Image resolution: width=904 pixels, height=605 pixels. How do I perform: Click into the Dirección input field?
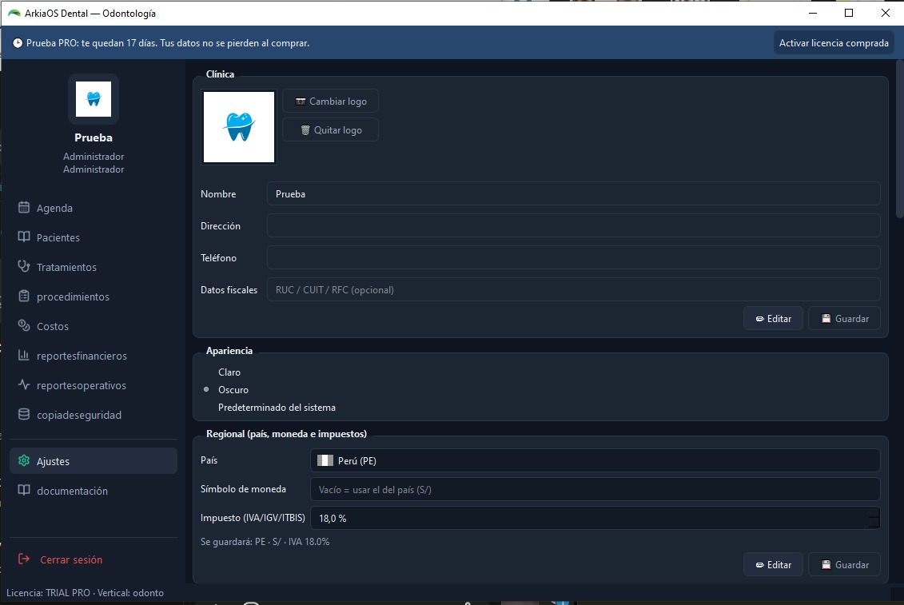click(574, 225)
